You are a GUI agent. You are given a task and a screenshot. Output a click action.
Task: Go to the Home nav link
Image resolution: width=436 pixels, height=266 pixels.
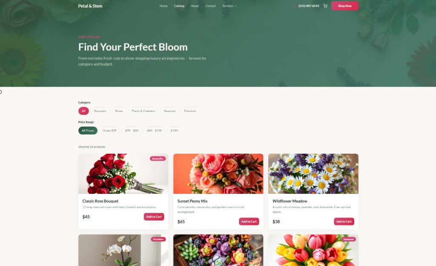pyautogui.click(x=163, y=6)
